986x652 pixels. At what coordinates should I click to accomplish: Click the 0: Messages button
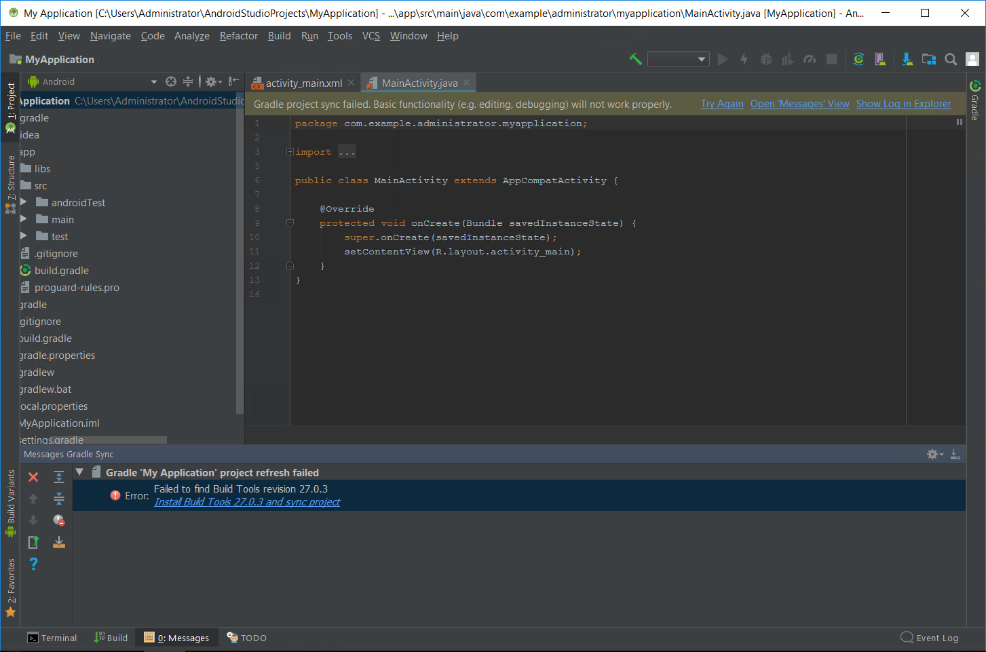176,638
